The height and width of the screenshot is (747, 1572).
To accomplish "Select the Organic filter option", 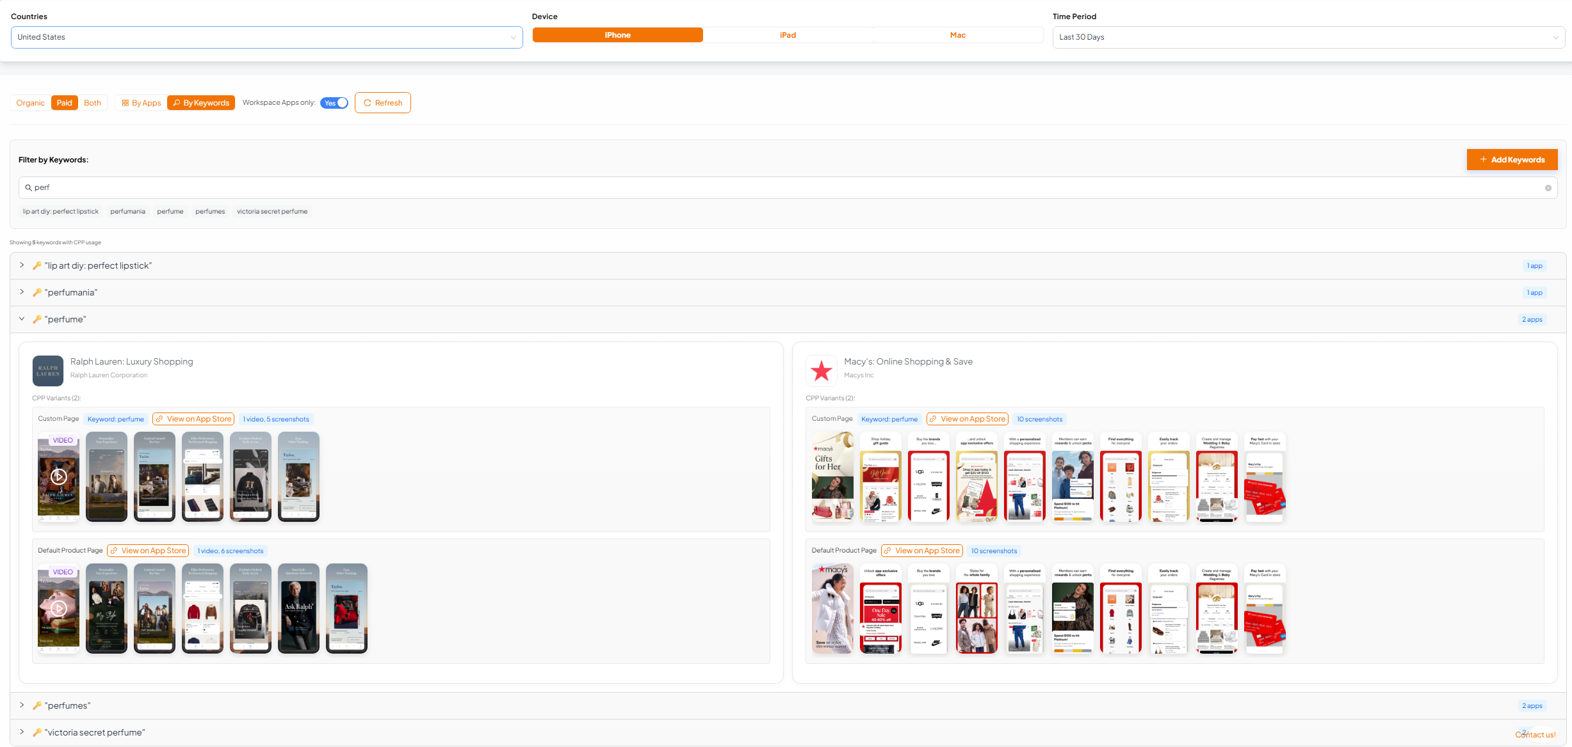I will pos(31,103).
